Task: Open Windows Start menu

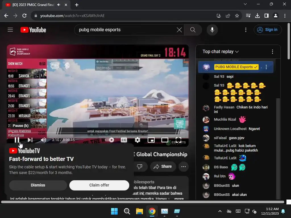Action: [114, 211]
